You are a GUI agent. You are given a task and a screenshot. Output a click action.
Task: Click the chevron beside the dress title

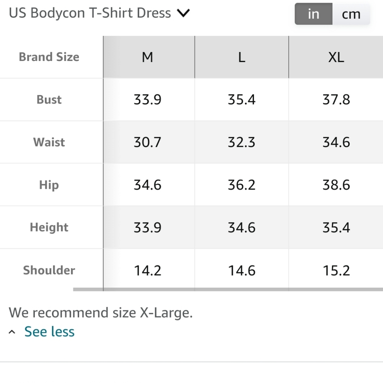[x=183, y=13]
